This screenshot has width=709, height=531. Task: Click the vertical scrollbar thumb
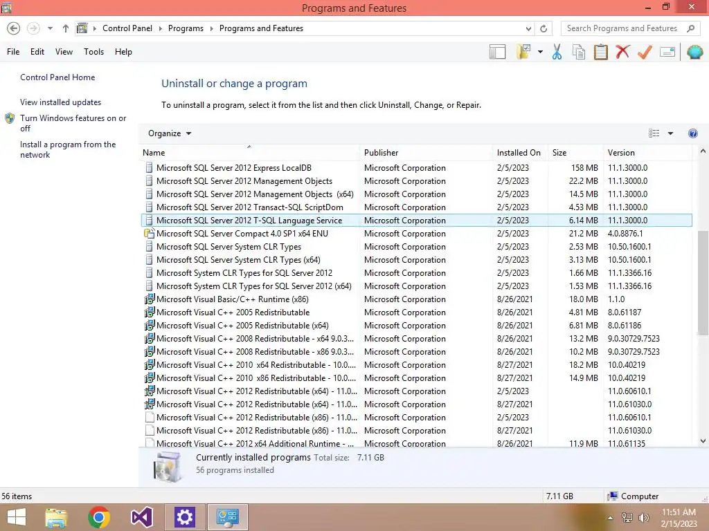pos(703,282)
